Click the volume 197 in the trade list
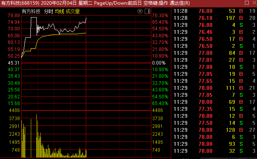Screen dimensions: 257x159 (230, 18)
